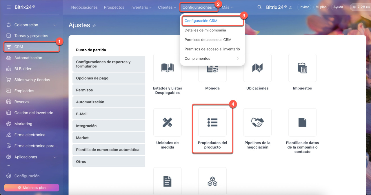Open Propiedades del producto list icon
371x195 pixels.
pyautogui.click(x=212, y=122)
